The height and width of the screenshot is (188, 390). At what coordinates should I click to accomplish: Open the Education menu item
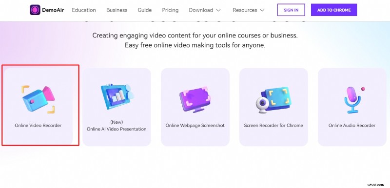click(x=84, y=10)
